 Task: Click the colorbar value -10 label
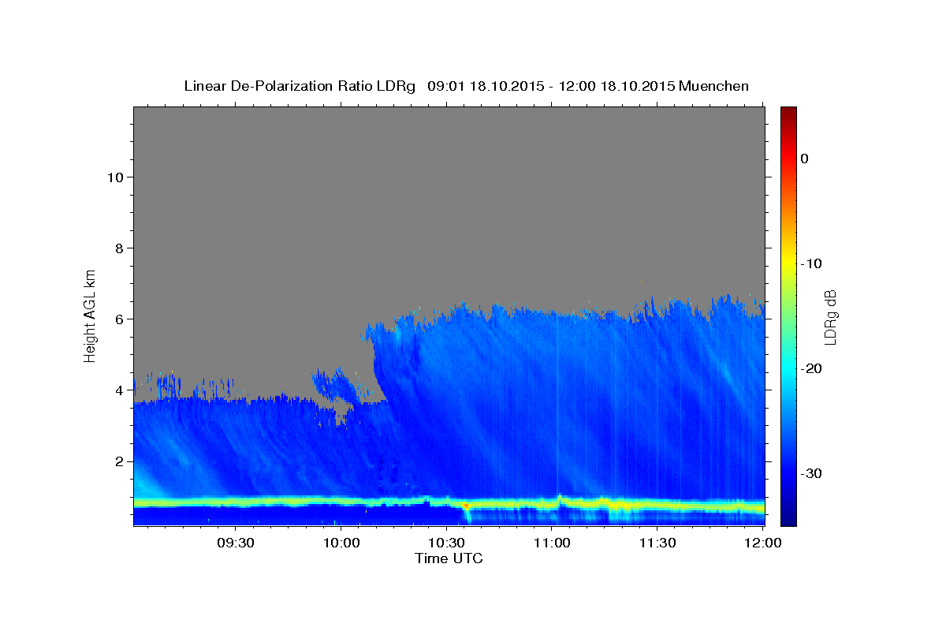tap(811, 263)
